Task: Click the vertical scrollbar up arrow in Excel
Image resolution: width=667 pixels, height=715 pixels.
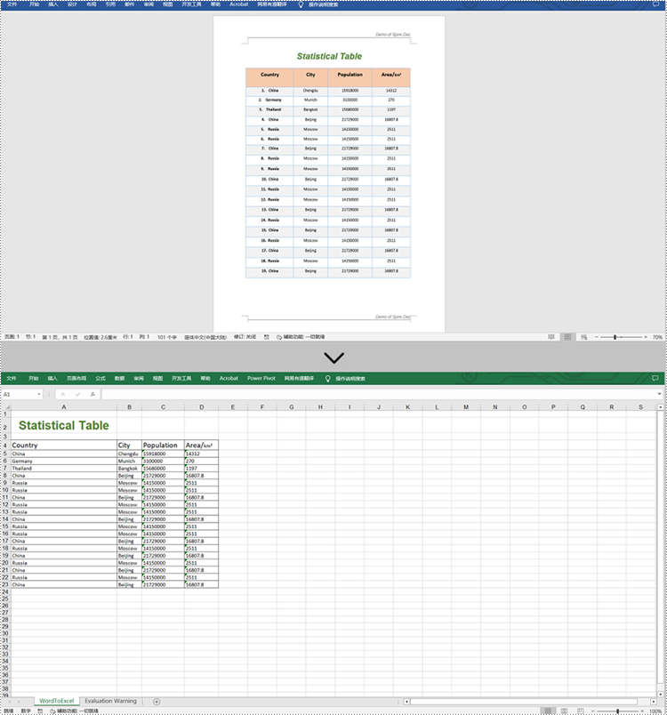Action: (660, 406)
